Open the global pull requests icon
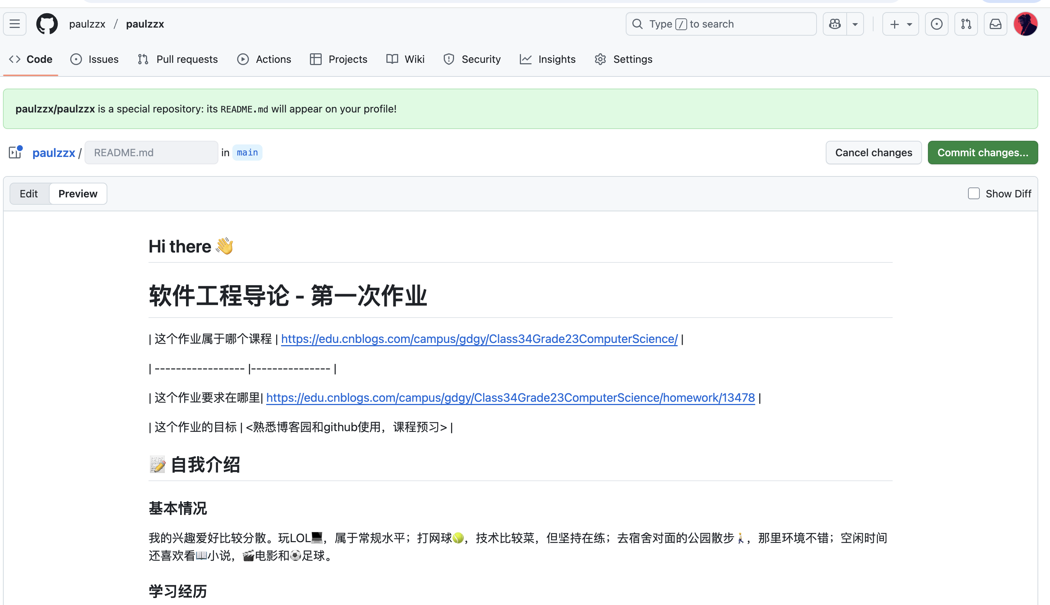The height and width of the screenshot is (605, 1050). click(966, 24)
